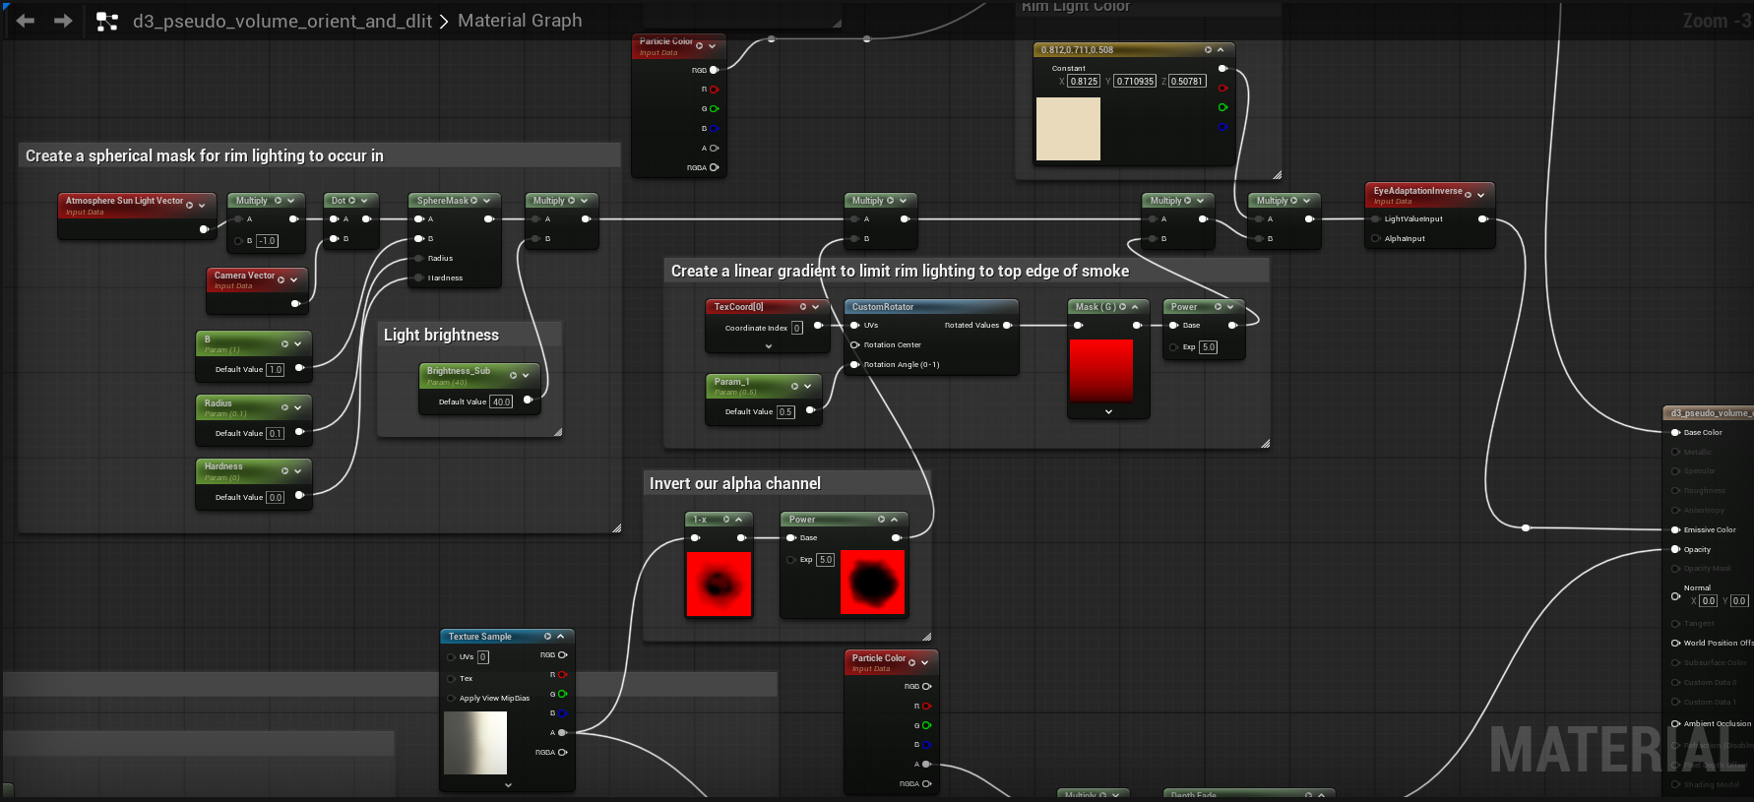Screen dimensions: 1754x802
Task: Click the Camera Vector node output pin
Action: tap(295, 303)
